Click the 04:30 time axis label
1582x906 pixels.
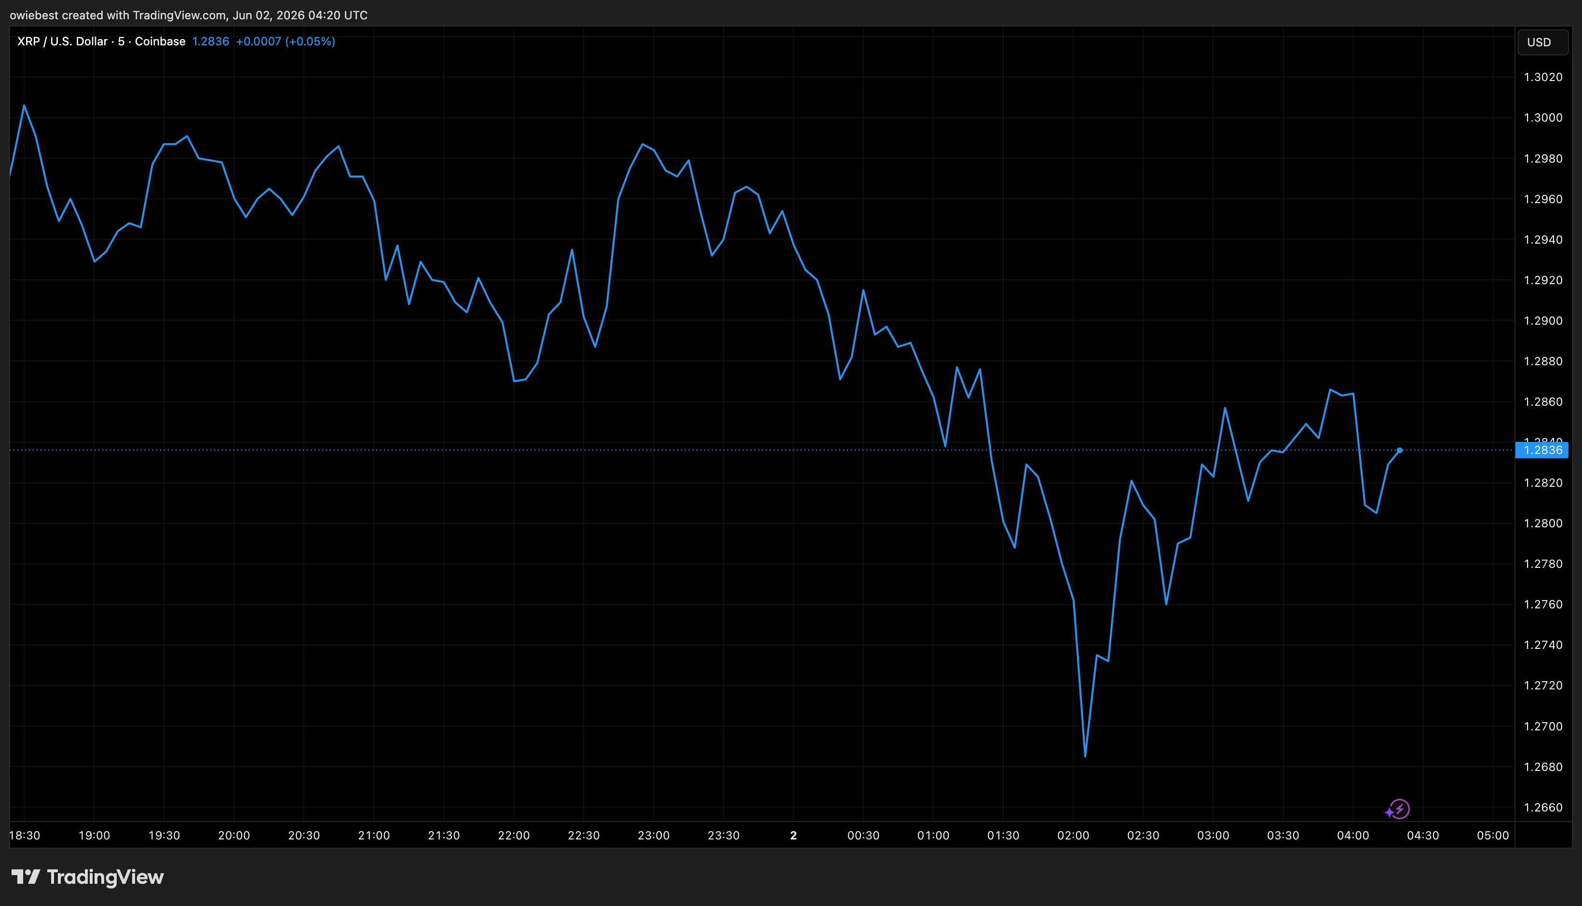(x=1423, y=835)
